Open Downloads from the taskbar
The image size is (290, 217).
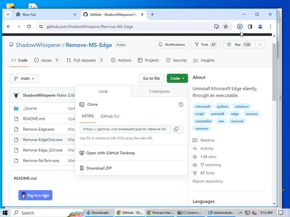click(x=99, y=213)
